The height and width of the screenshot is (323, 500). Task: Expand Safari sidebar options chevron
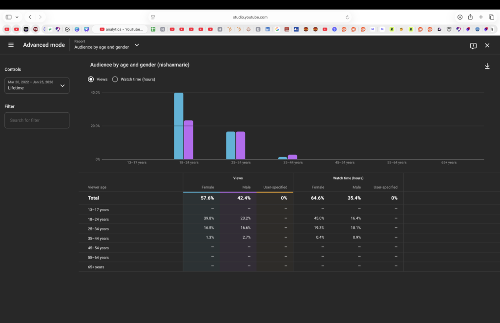tap(17, 17)
